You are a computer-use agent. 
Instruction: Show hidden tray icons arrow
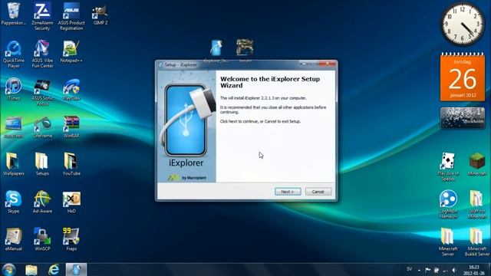pos(419,270)
